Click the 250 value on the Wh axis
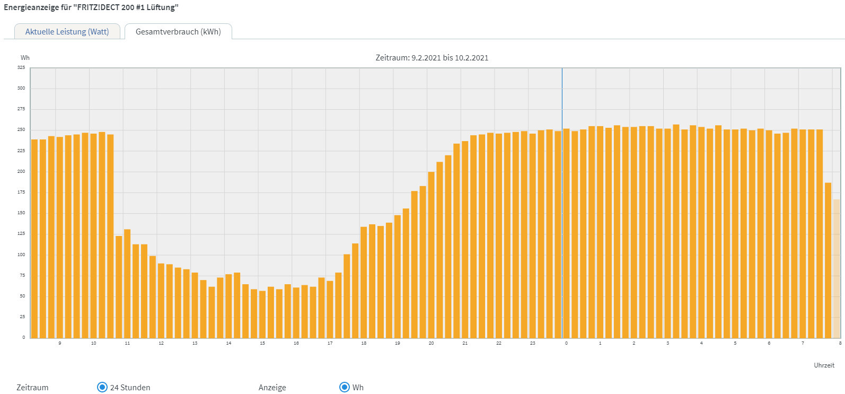The width and height of the screenshot is (845, 394). tap(21, 130)
